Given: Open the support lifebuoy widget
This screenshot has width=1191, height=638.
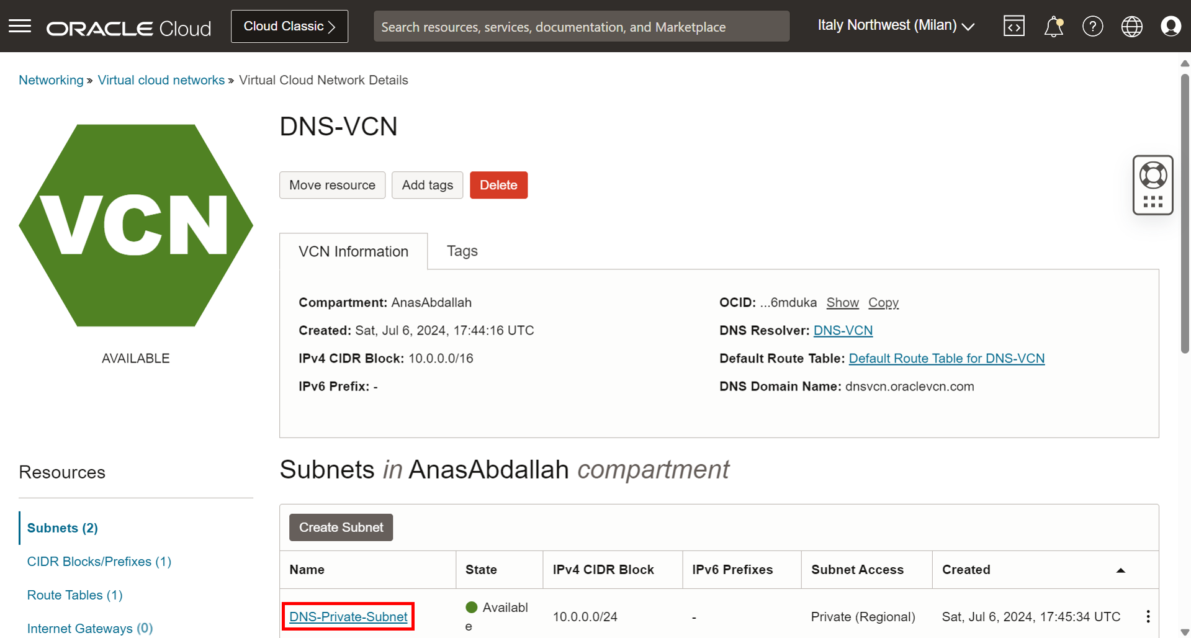Looking at the screenshot, I should [1153, 184].
